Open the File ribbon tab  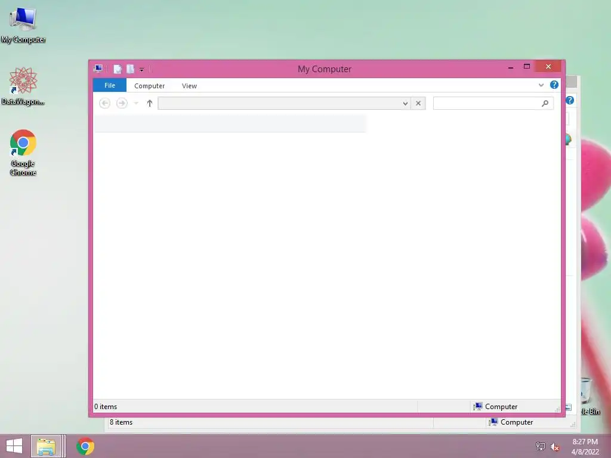click(x=110, y=85)
